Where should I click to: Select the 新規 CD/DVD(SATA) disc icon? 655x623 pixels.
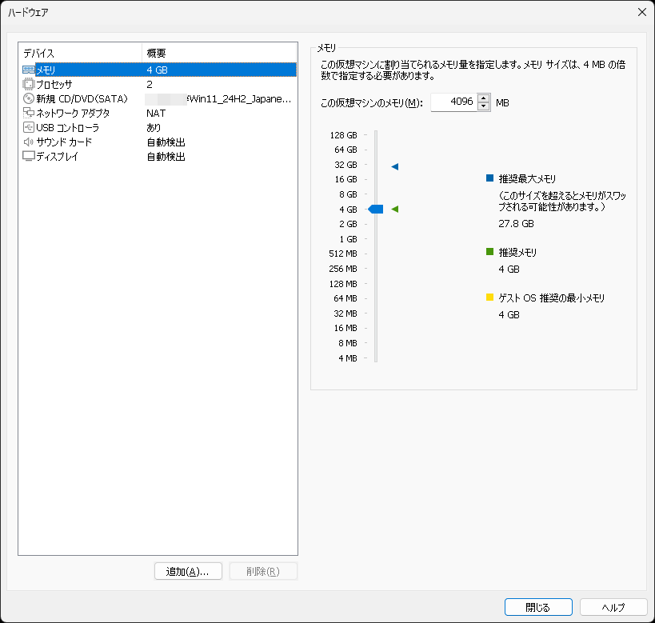coord(28,98)
